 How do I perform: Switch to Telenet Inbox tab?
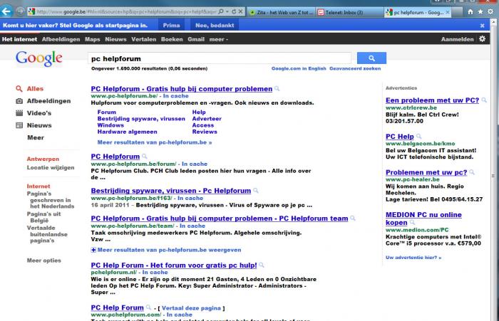350,12
